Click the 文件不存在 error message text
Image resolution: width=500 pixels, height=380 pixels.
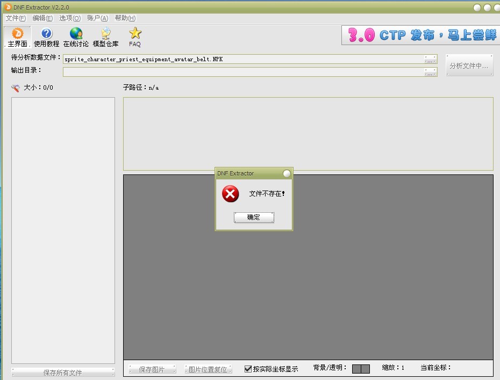pyautogui.click(x=267, y=194)
